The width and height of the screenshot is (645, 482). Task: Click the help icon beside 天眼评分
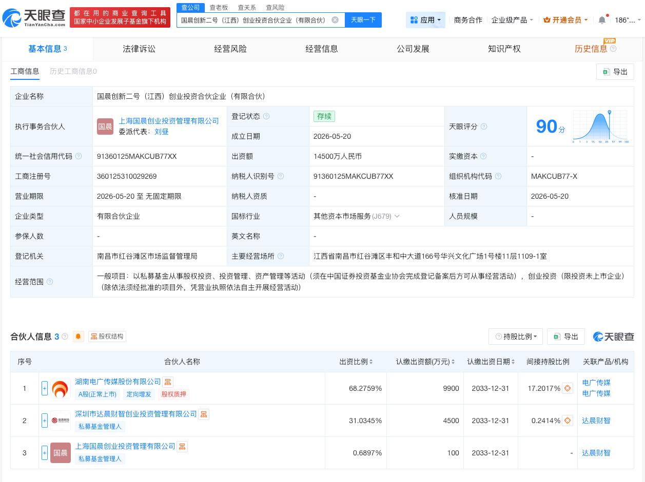click(484, 127)
